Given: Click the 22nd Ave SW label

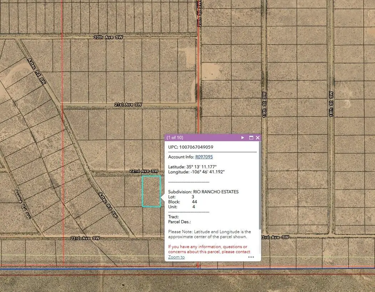Looking at the screenshot, I should pos(144,171).
